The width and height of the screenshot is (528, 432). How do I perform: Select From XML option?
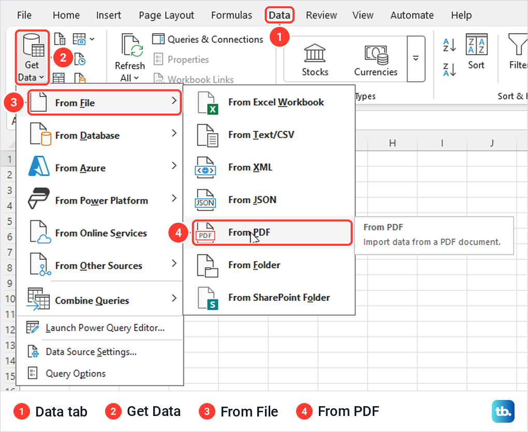pyautogui.click(x=269, y=167)
